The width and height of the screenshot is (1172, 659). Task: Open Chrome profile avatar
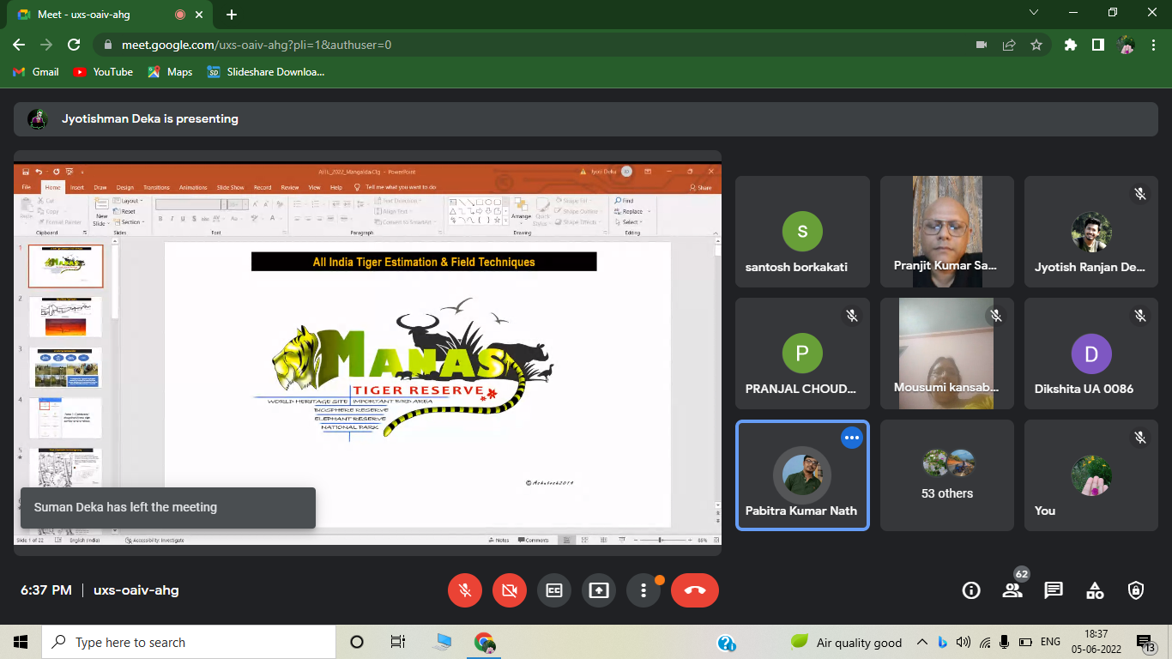1127,45
